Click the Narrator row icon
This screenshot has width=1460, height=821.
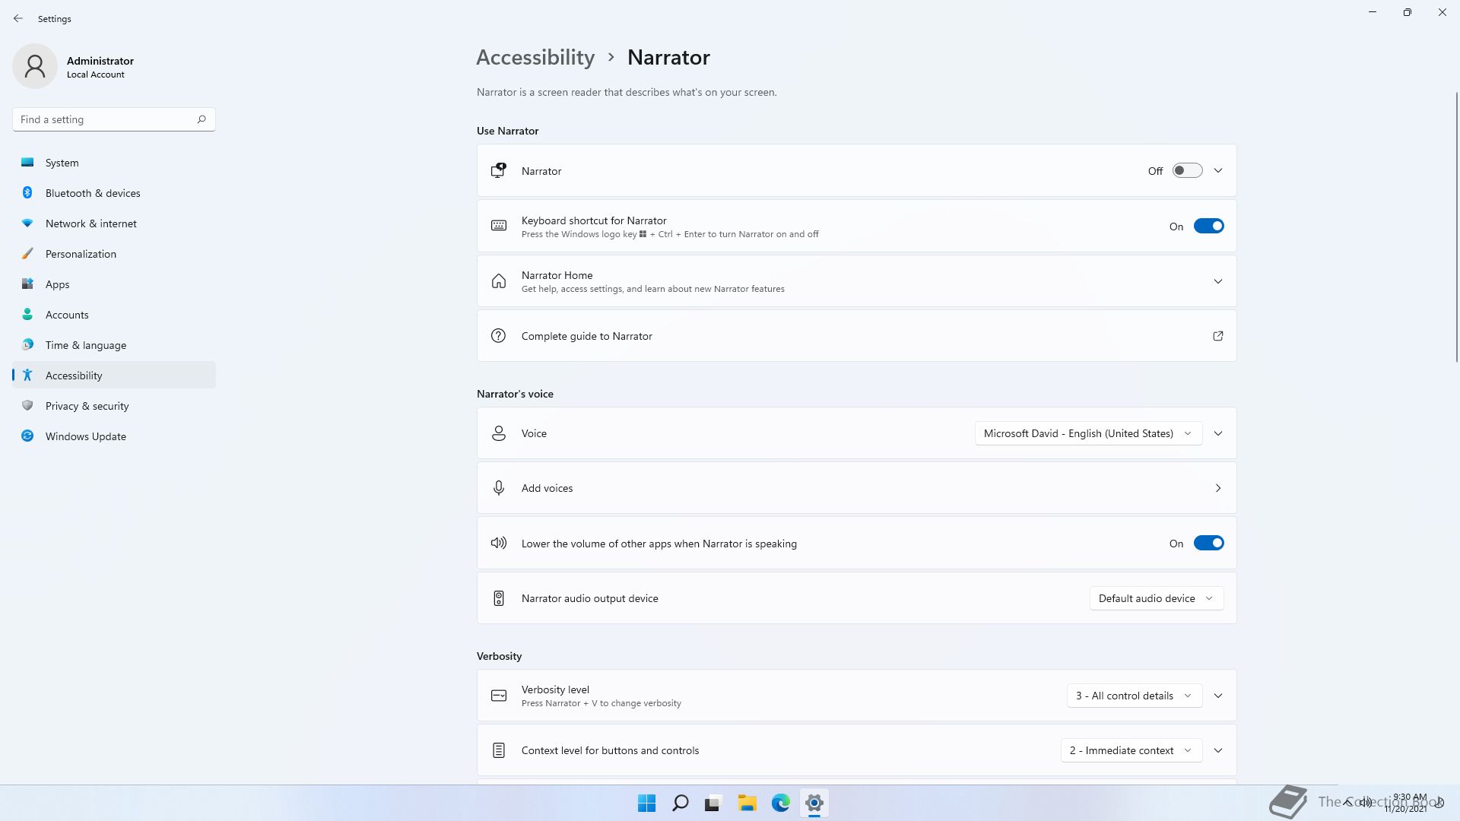pyautogui.click(x=499, y=171)
